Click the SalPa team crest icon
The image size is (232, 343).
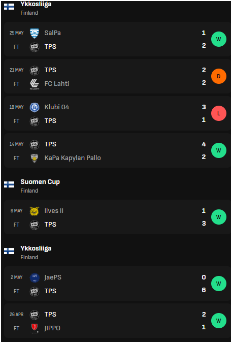[35, 33]
